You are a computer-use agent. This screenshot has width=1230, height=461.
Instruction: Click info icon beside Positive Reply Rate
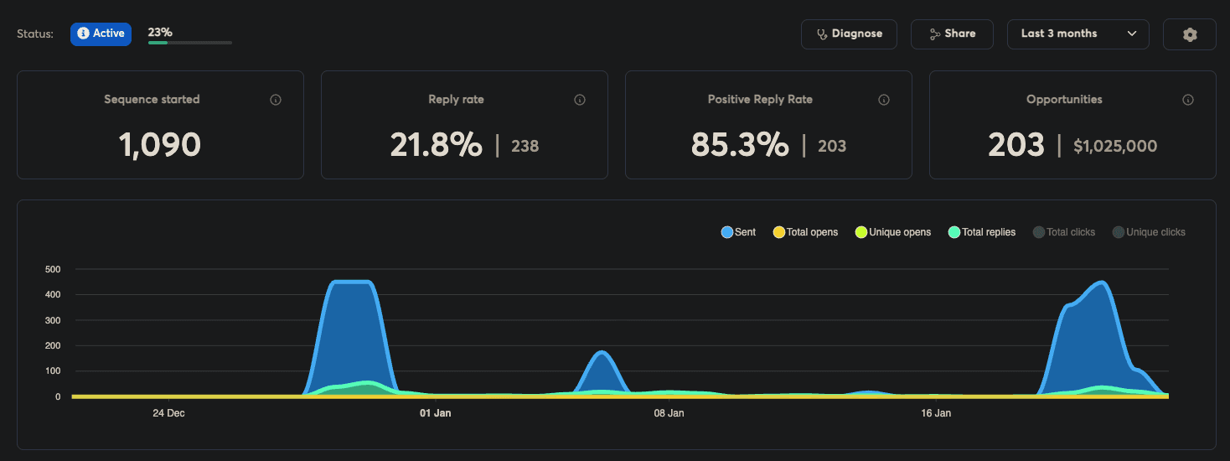[x=884, y=100]
